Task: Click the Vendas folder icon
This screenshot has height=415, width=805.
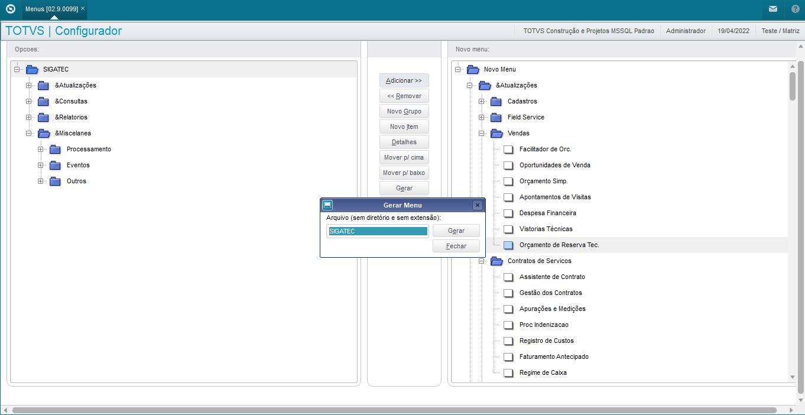Action: (496, 133)
